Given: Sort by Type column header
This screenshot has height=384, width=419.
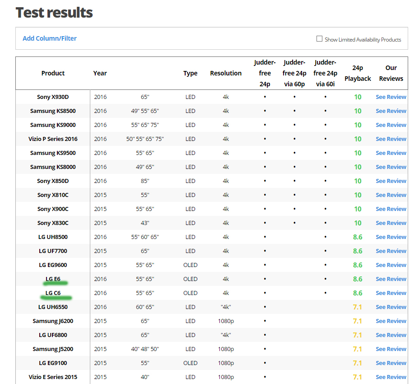Looking at the screenshot, I should coord(190,73).
